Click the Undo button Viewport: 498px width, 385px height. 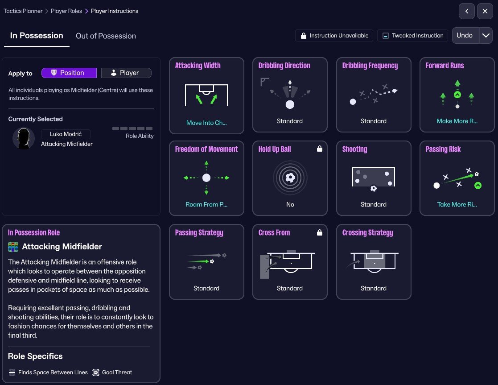[465, 35]
